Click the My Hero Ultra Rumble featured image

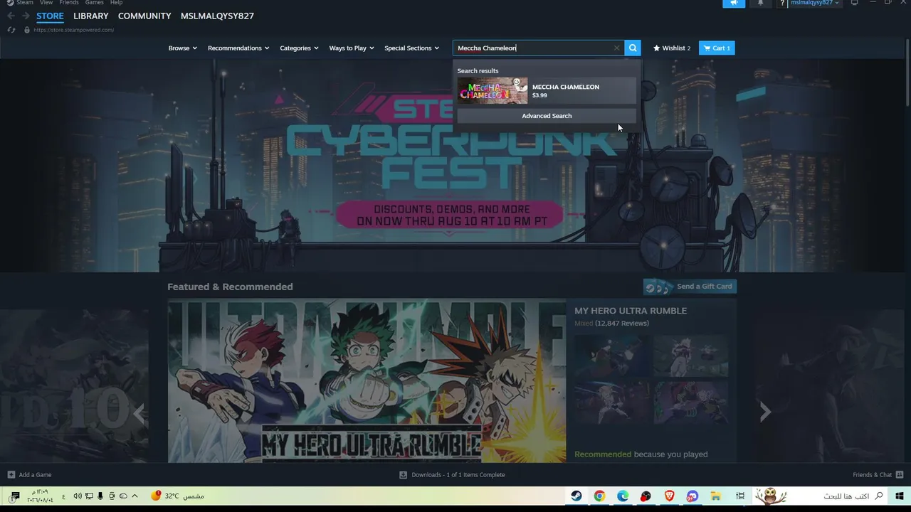point(367,381)
